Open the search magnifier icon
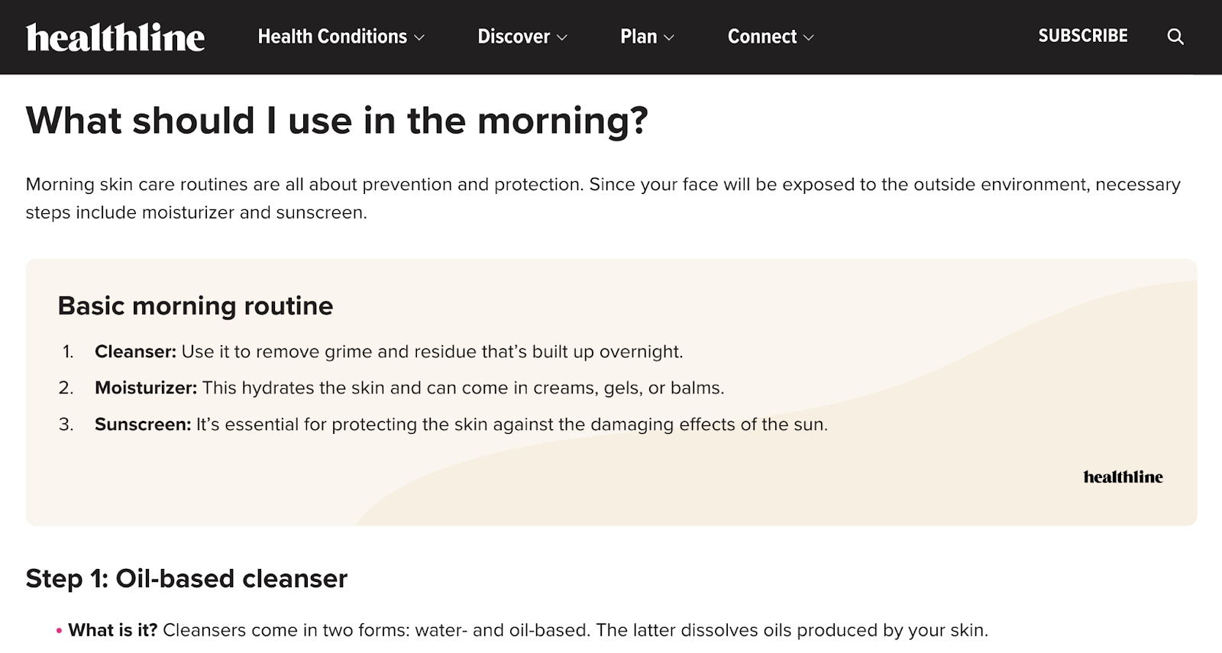1222x653 pixels. [x=1175, y=36]
